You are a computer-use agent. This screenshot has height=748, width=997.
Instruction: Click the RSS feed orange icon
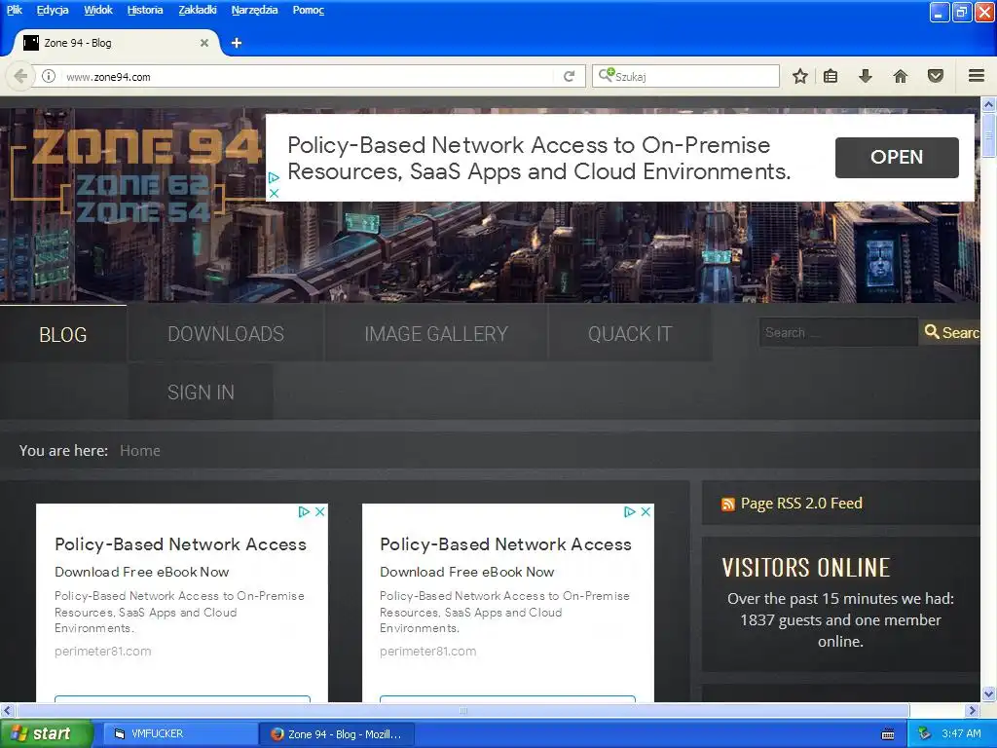[x=728, y=505]
